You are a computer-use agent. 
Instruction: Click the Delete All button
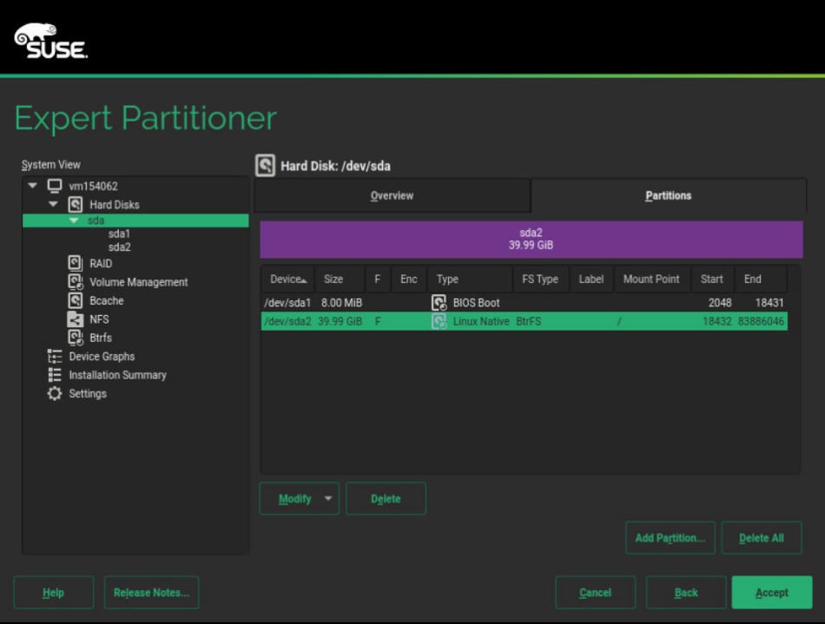tap(761, 538)
